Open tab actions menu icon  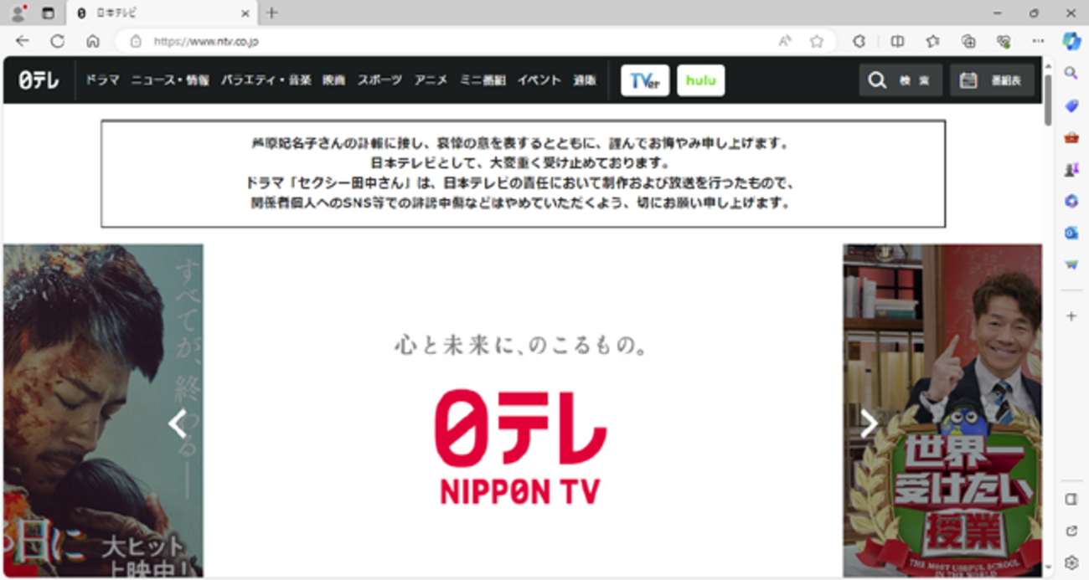[48, 13]
